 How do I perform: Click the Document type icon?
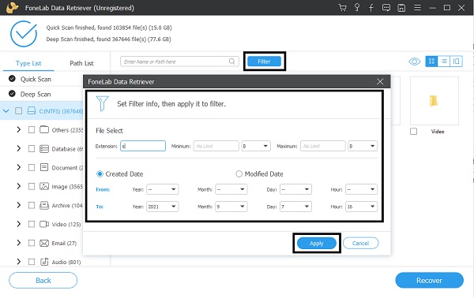(44, 167)
